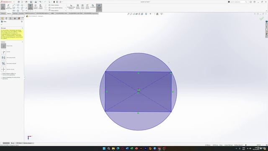
Task: Open the SOLIDWORKS Add-Ins tab
Action: click(43, 13)
